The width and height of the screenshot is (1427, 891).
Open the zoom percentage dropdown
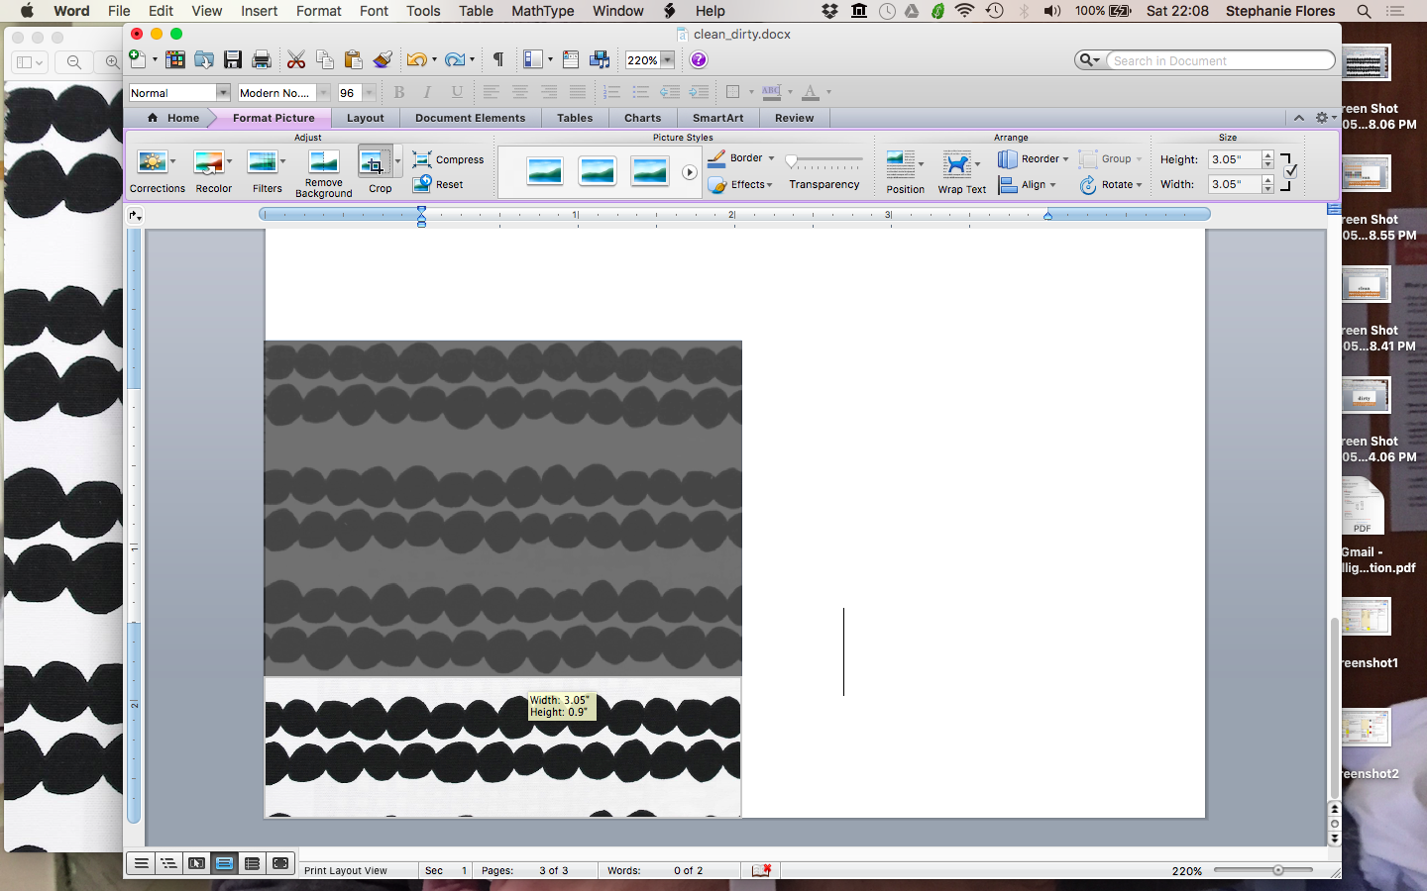coord(668,59)
